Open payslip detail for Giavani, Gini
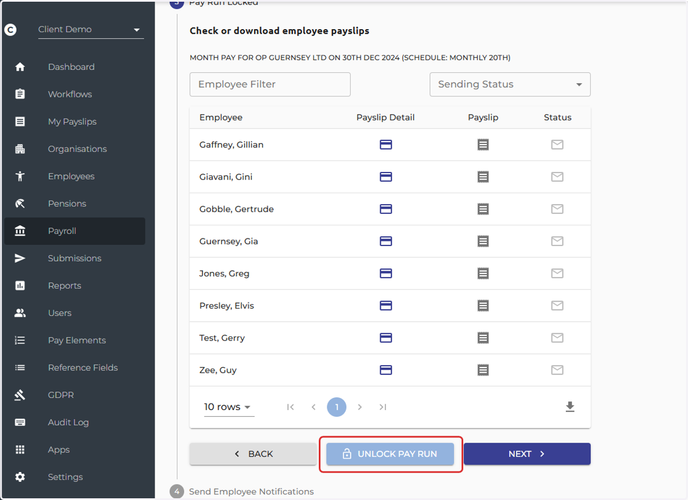 pyautogui.click(x=386, y=177)
